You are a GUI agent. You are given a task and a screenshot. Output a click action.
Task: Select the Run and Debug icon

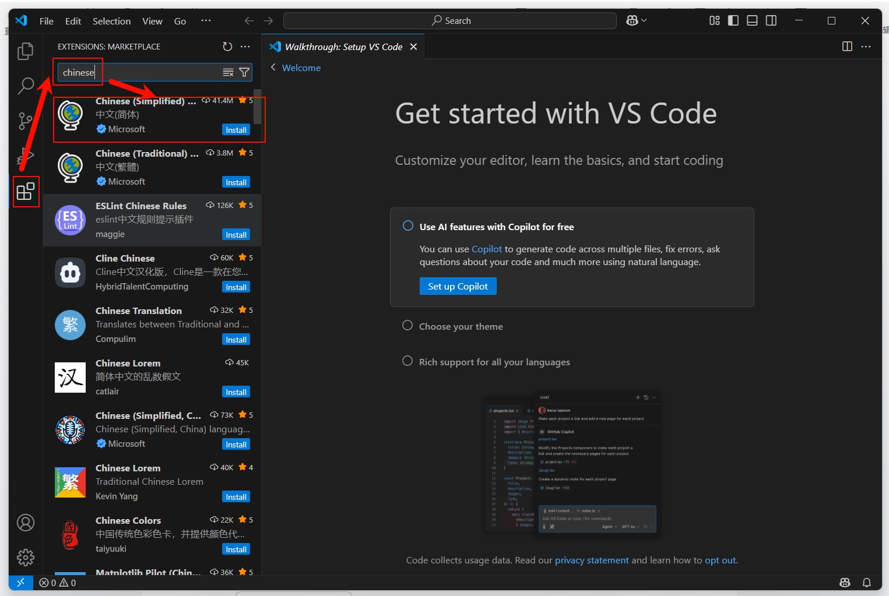pos(26,156)
